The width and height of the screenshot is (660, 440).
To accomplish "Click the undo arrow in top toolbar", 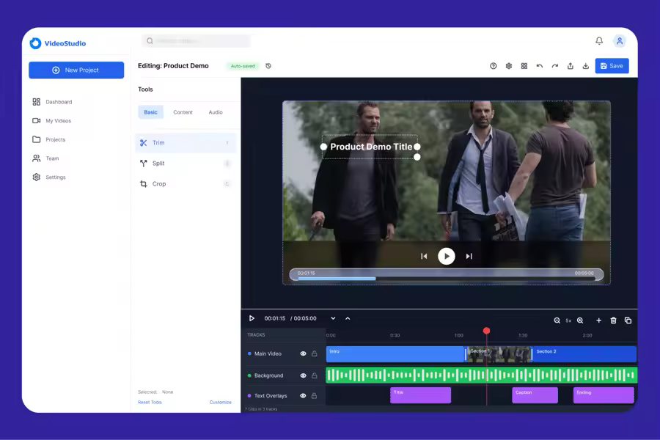I will click(540, 66).
